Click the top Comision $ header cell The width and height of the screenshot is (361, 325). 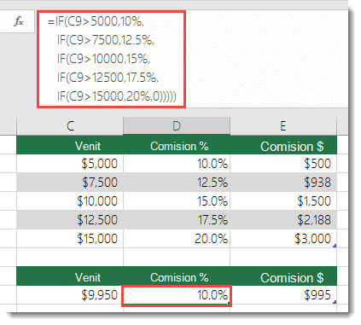click(x=283, y=146)
